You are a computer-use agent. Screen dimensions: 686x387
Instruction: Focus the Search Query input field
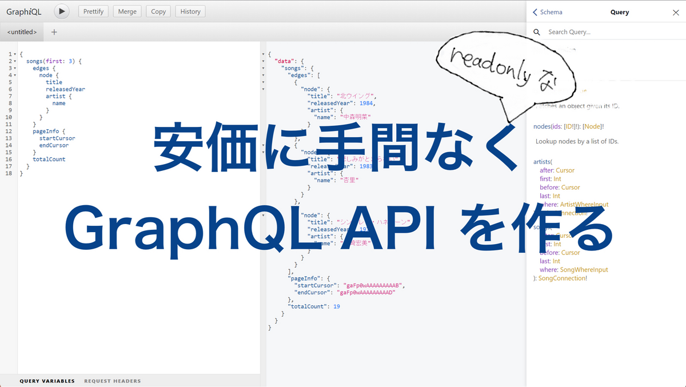pos(612,32)
